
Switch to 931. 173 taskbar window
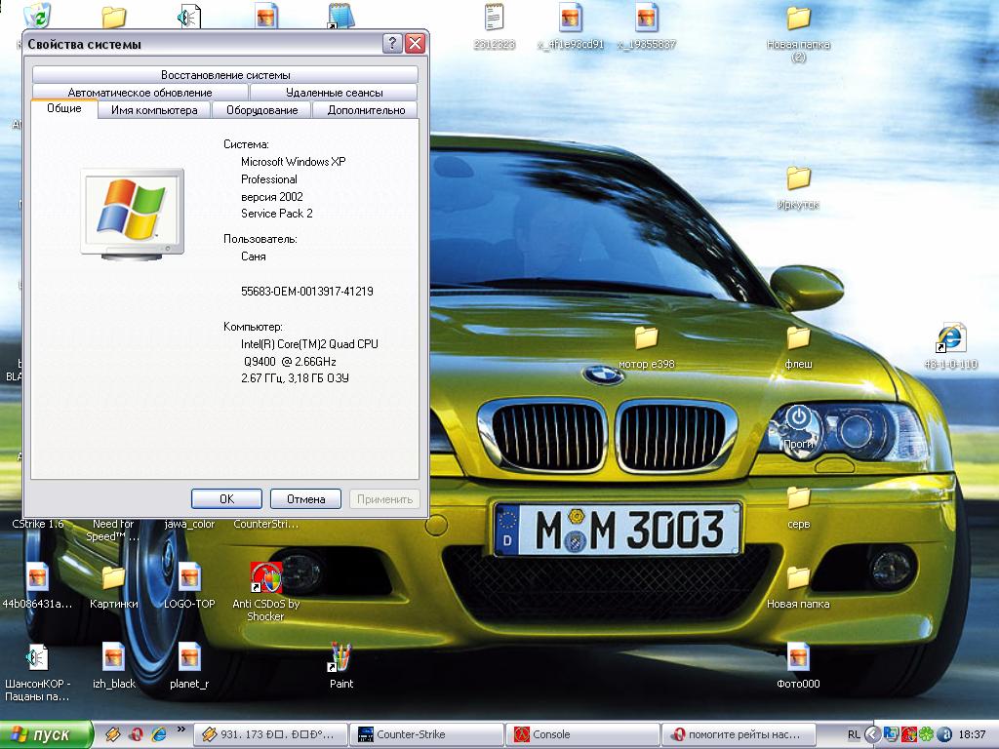tap(271, 734)
